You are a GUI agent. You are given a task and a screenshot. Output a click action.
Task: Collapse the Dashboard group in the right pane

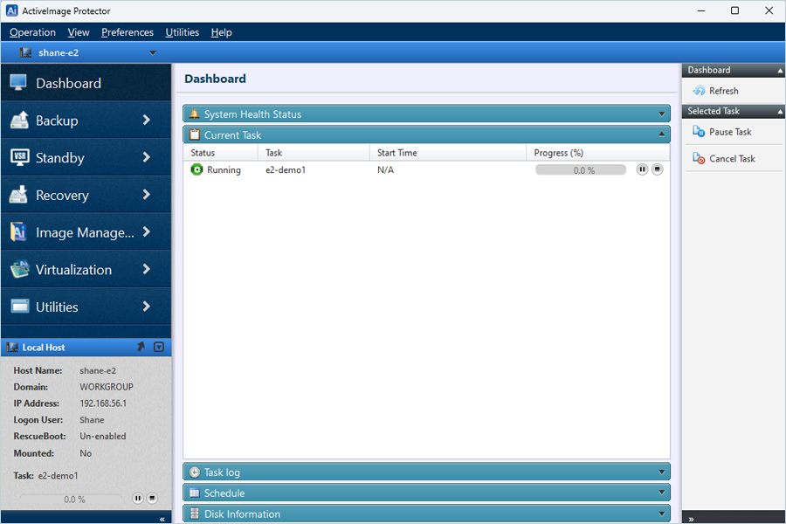(780, 71)
